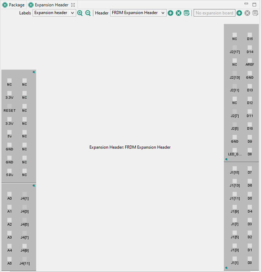Maximize the view panel
The height and width of the screenshot is (272, 261).
point(254,4)
